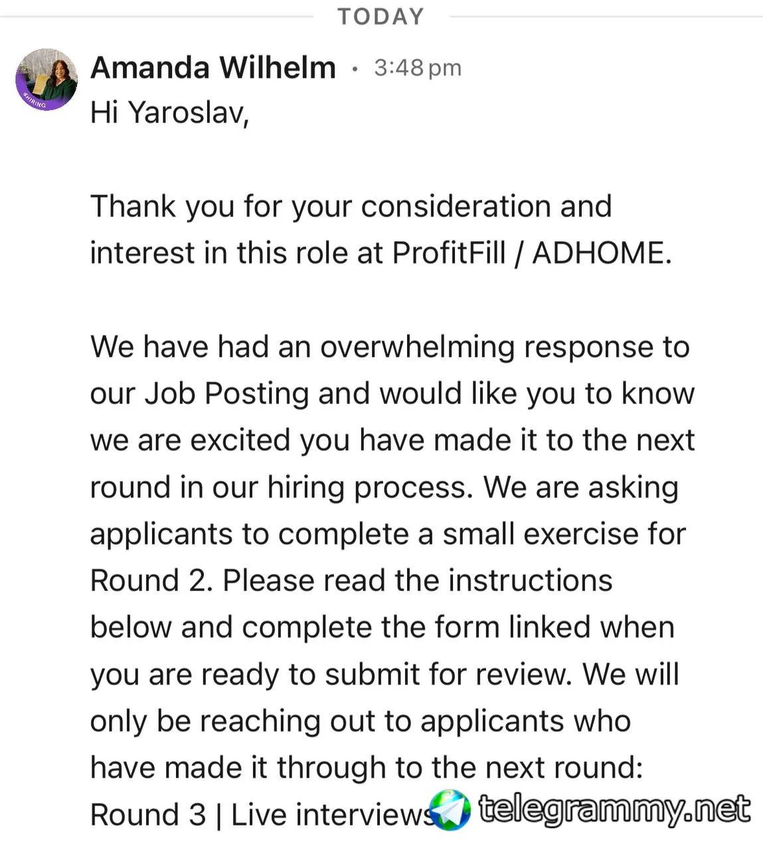Screen dimensions: 763x850
Task: Select the 'Round 3 | Live interviews' text
Action: click(263, 815)
